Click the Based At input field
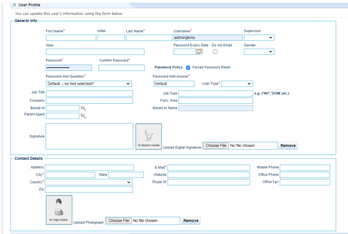348x234 pixels. tap(63, 108)
